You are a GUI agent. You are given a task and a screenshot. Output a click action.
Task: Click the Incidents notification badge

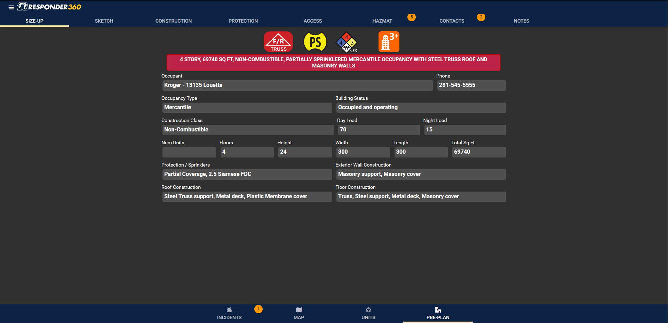(x=259, y=309)
